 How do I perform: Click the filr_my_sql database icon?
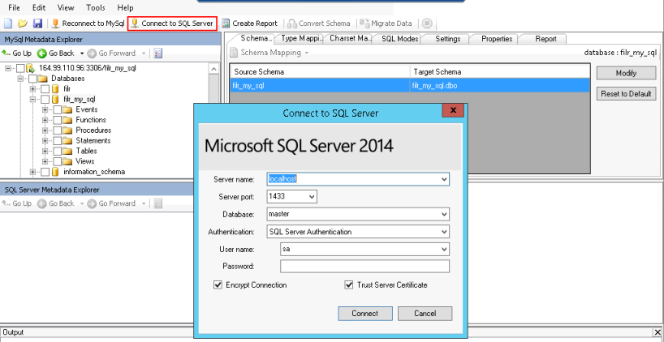click(55, 100)
